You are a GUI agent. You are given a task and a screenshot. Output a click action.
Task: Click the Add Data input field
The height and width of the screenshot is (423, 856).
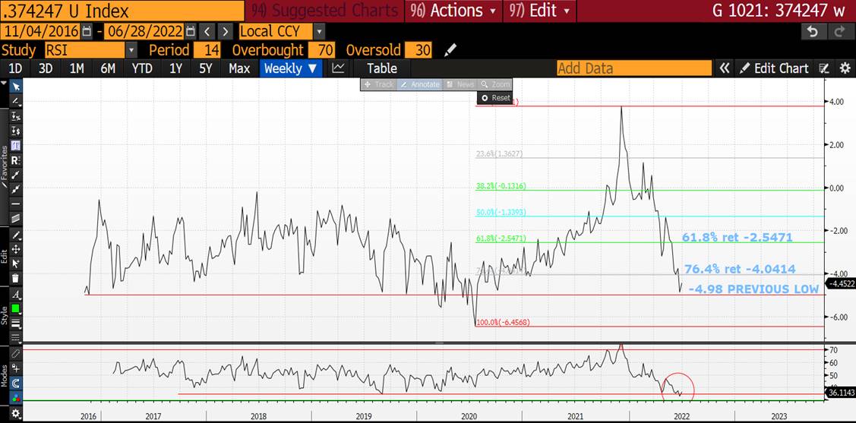[x=634, y=68]
